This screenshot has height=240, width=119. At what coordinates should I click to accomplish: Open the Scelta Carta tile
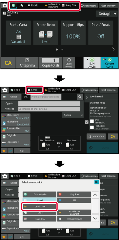point(18,33)
